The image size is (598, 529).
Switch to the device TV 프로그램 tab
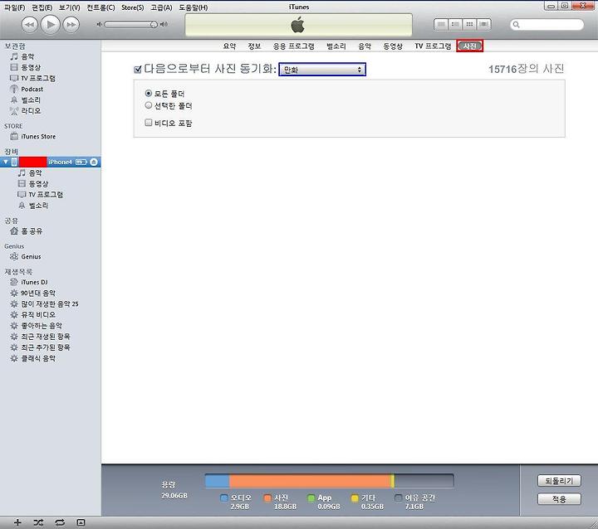pyautogui.click(x=433, y=46)
